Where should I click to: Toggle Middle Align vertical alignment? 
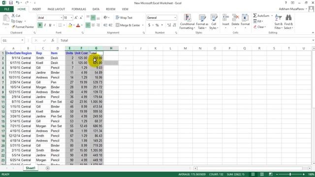[x=93, y=18]
